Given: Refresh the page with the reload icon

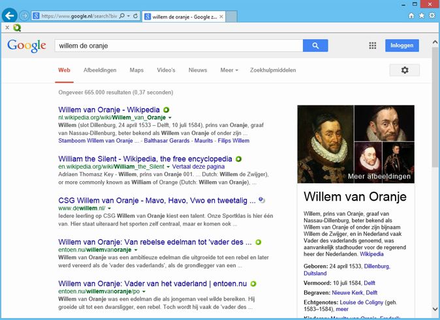Looking at the screenshot, I should click(136, 16).
